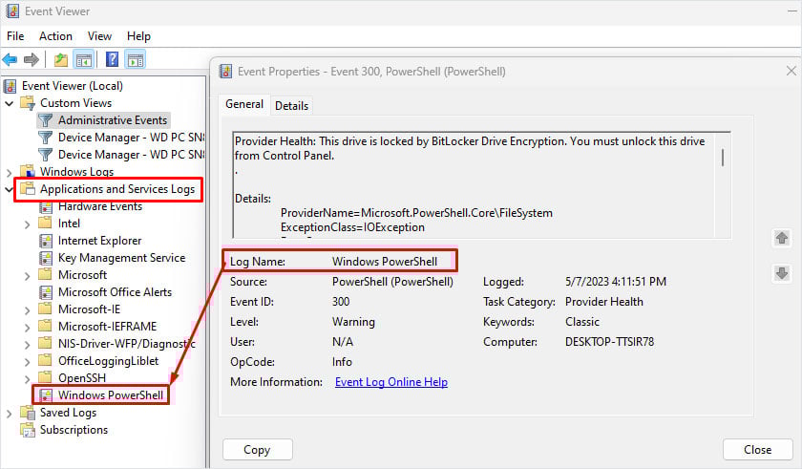Viewport: 802px width, 469px height.
Task: Click the Event Viewer (Local) root icon
Action: 11,86
